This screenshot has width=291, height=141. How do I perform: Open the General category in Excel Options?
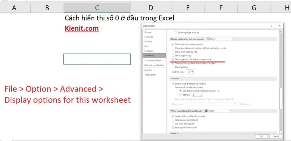point(148,32)
